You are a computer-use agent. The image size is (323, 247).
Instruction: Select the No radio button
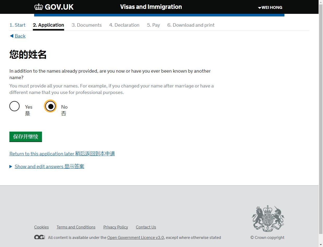51,106
